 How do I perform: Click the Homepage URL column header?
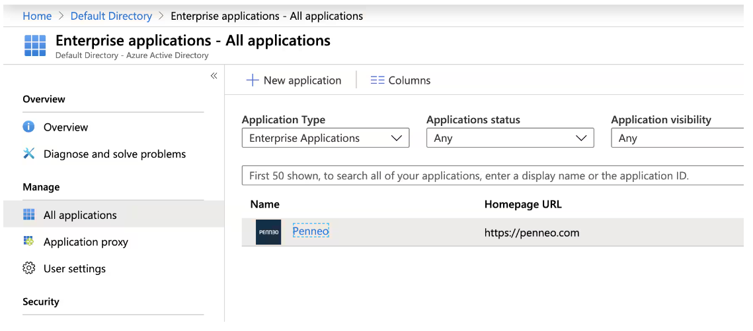[x=523, y=204]
